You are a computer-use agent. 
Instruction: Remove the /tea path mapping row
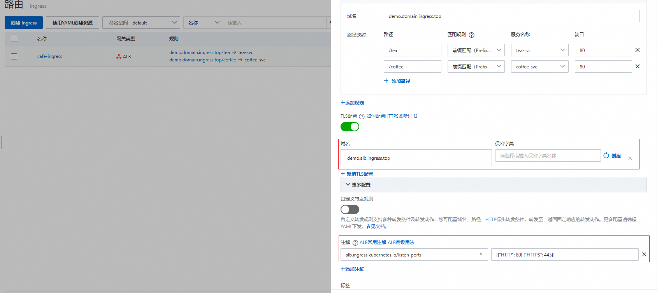click(x=638, y=50)
